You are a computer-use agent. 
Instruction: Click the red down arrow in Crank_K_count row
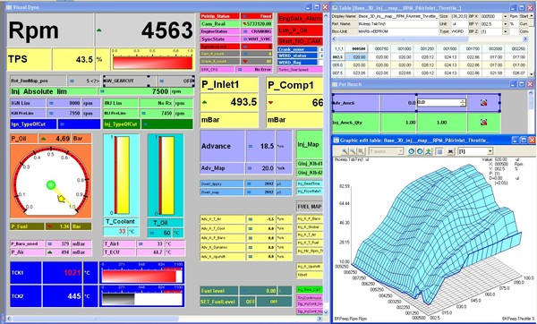pyautogui.click(x=245, y=62)
